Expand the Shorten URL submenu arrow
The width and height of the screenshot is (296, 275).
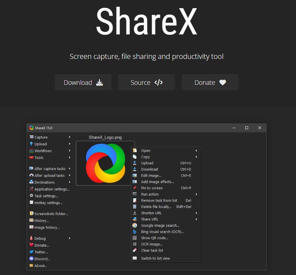(x=196, y=213)
